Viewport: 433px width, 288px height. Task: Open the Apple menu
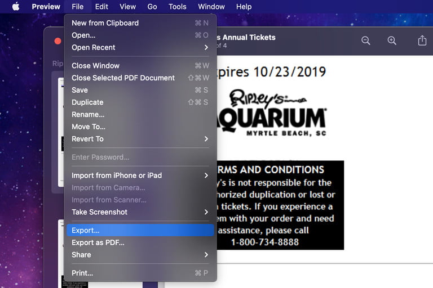[x=16, y=6]
